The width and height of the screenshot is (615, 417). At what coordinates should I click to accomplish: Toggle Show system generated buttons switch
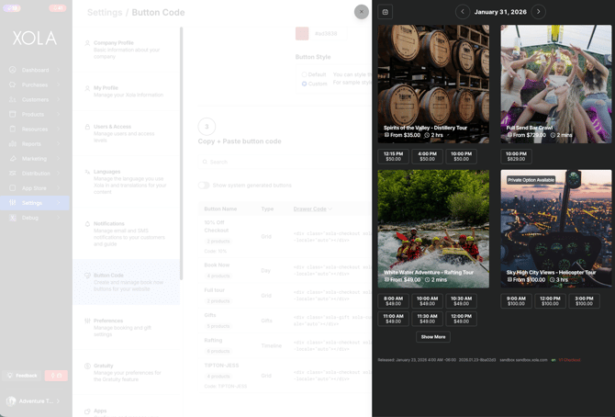[204, 186]
